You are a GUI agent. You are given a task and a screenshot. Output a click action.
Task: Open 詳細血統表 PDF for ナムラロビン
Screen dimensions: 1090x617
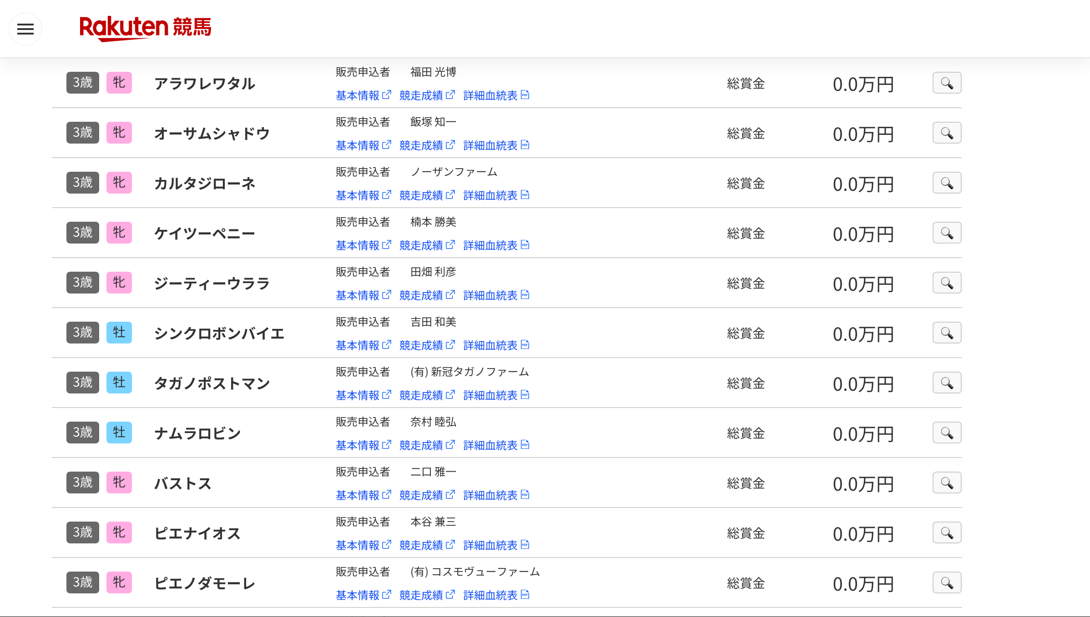click(496, 445)
